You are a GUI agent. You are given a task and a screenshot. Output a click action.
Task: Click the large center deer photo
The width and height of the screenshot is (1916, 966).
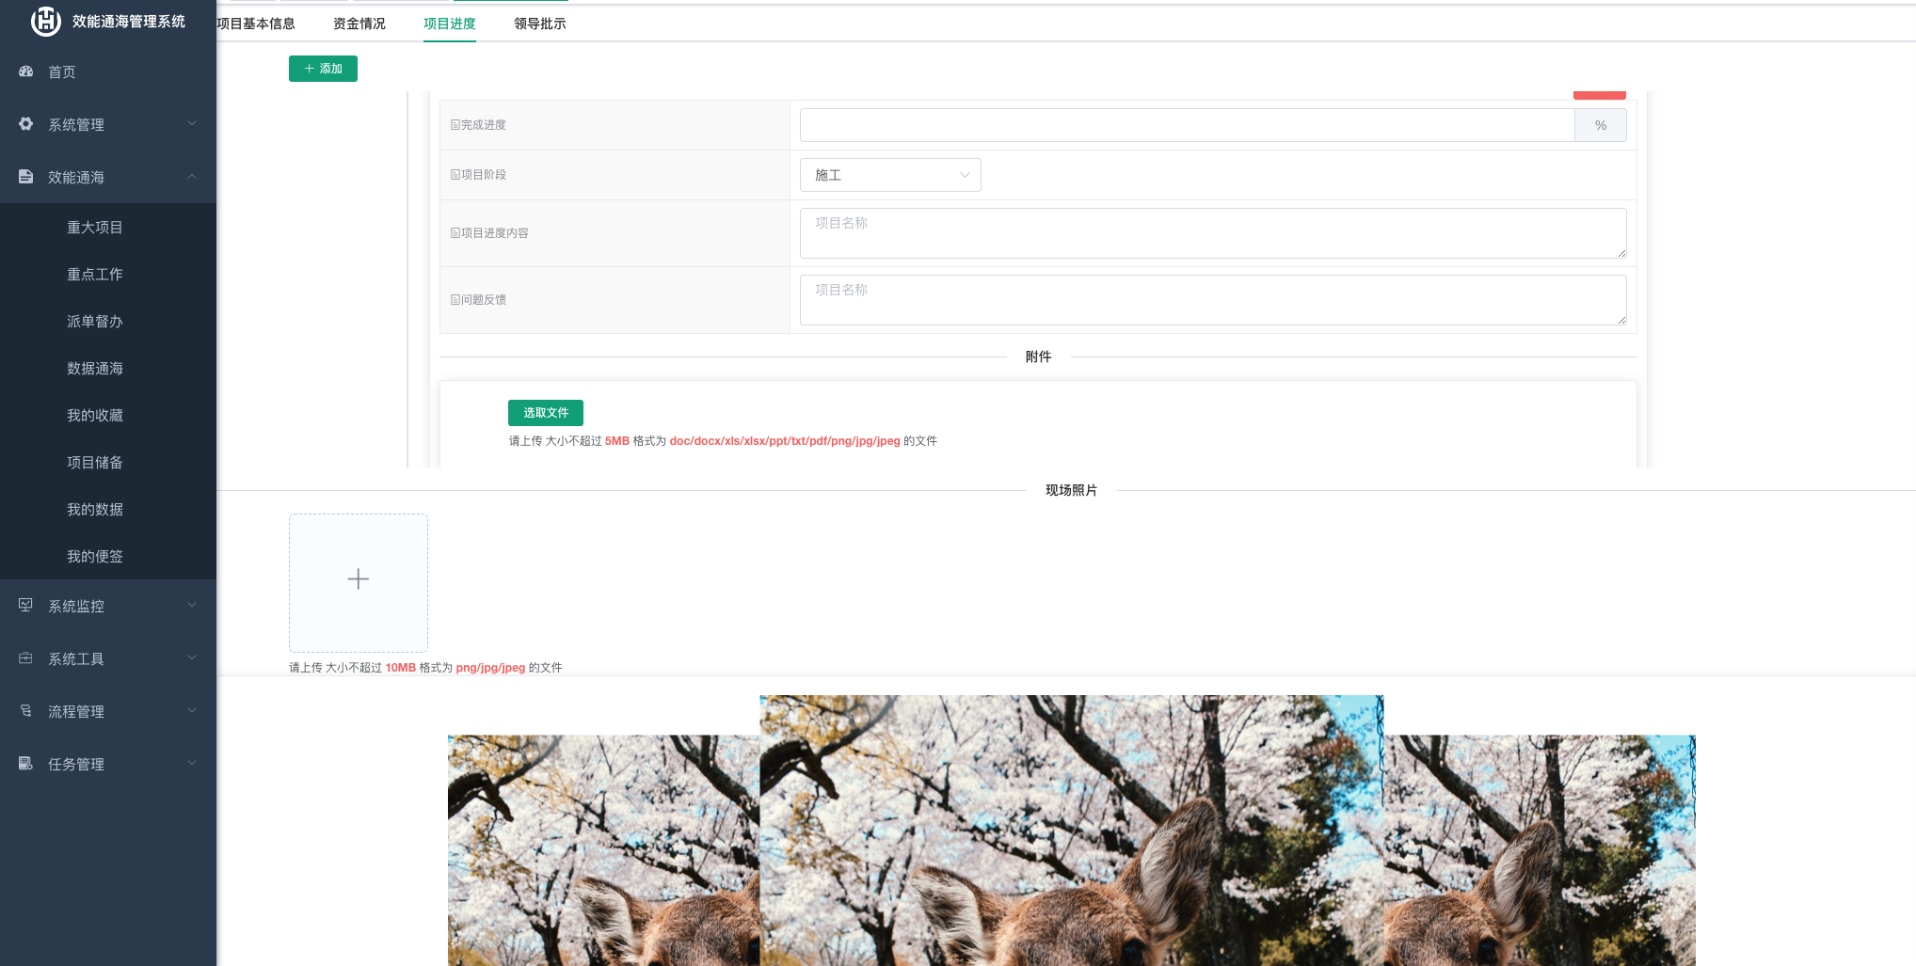pyautogui.click(x=1072, y=831)
